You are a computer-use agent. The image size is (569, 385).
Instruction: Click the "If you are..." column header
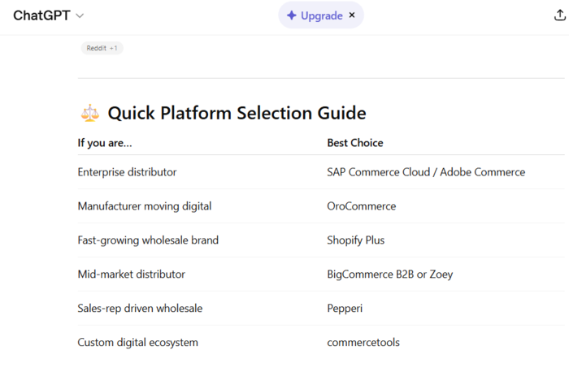click(105, 143)
